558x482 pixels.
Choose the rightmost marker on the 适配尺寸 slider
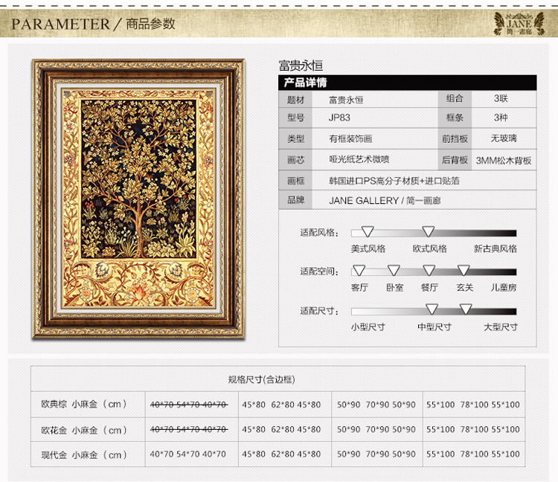pos(466,309)
